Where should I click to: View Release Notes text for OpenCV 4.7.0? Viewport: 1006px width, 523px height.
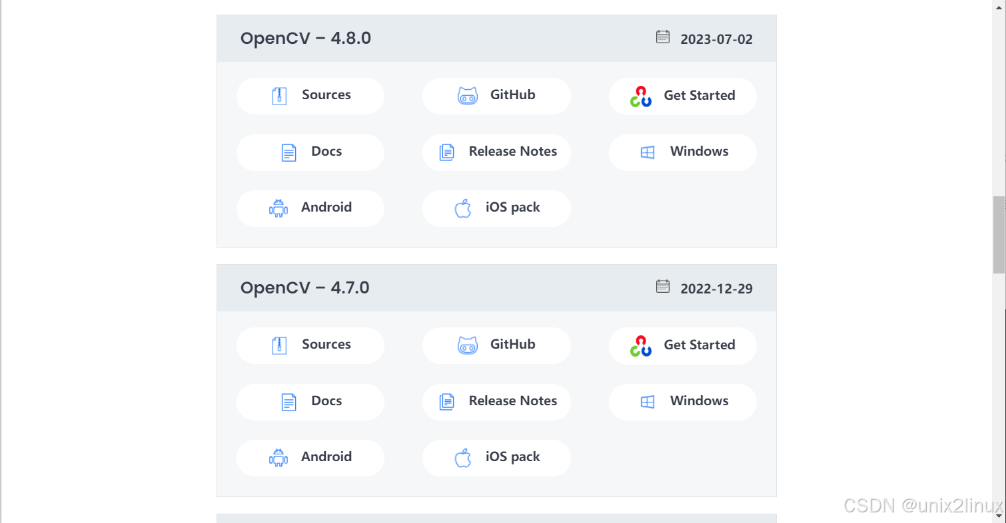click(513, 401)
